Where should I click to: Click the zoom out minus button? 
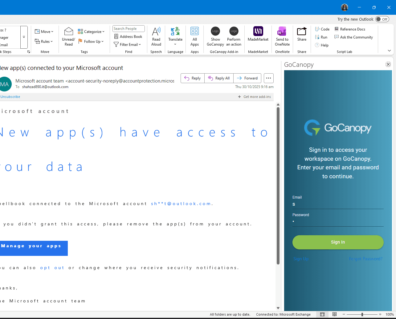coord(344,314)
